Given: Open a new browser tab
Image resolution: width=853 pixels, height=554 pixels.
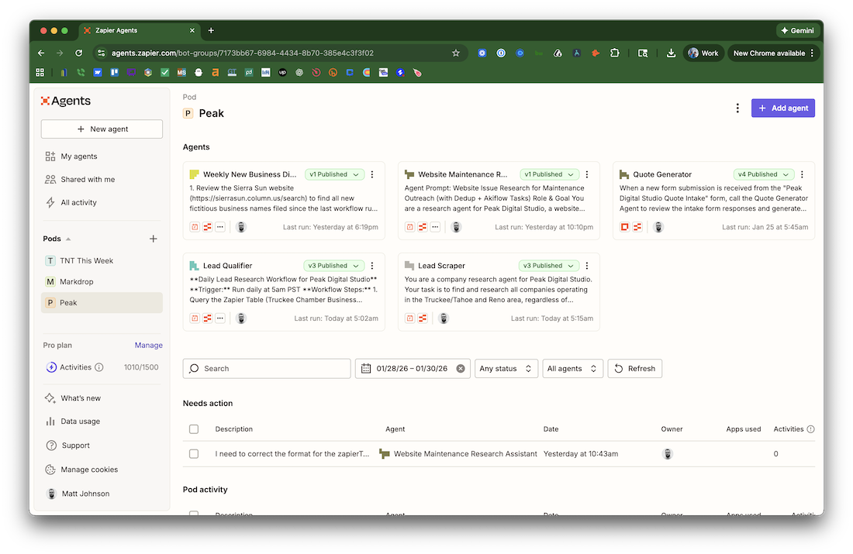Looking at the screenshot, I should (x=211, y=30).
